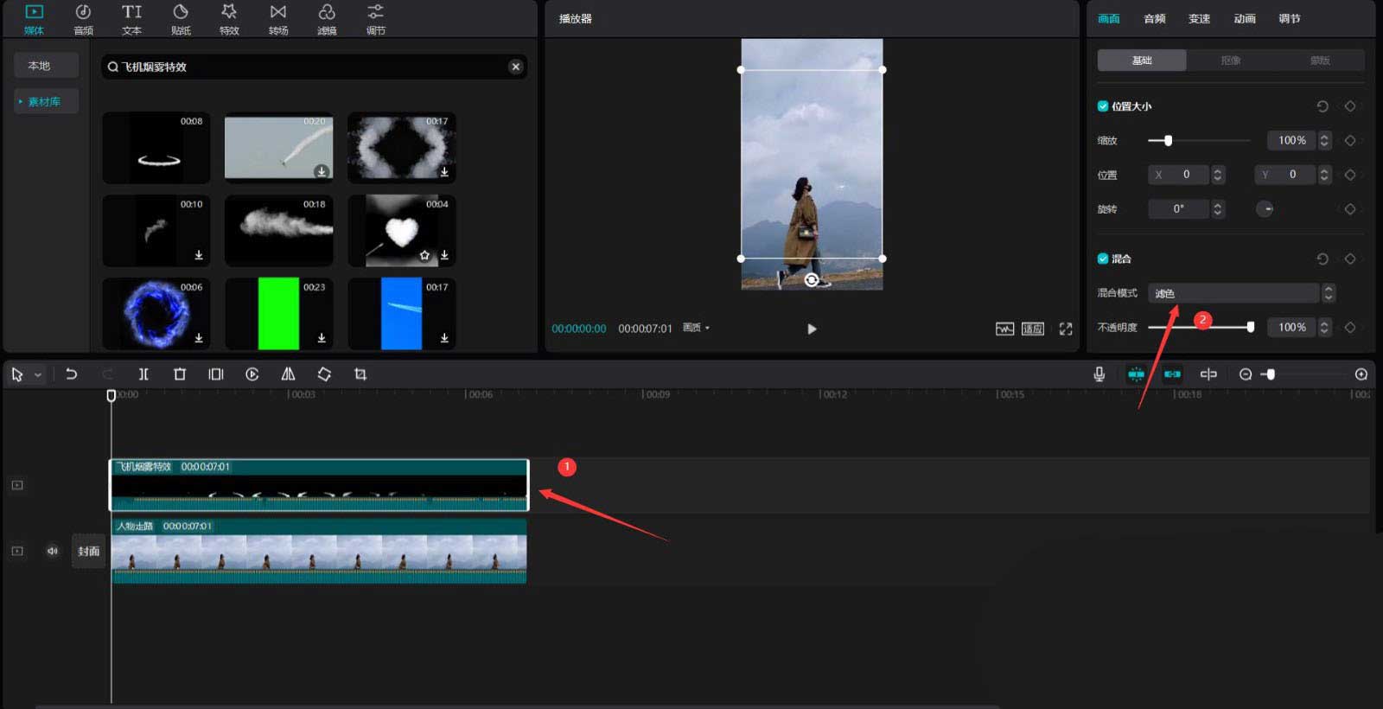The height and width of the screenshot is (709, 1383).
Task: Clear the search field with X icon
Action: (515, 67)
